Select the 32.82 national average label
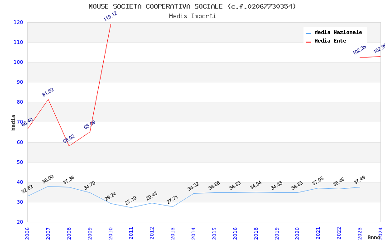Screen dimensions: 385x249 [x=27, y=189]
